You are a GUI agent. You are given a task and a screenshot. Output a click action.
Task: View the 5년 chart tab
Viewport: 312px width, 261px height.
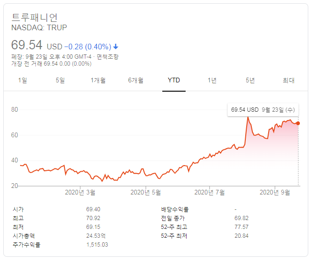tap(250, 80)
